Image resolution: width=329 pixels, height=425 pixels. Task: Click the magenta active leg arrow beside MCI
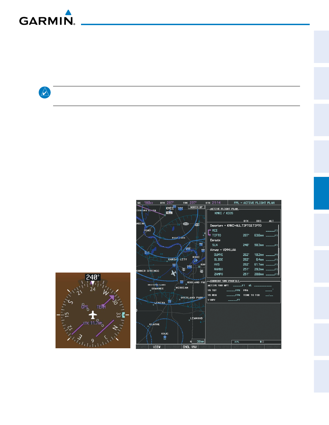[x=209, y=233]
